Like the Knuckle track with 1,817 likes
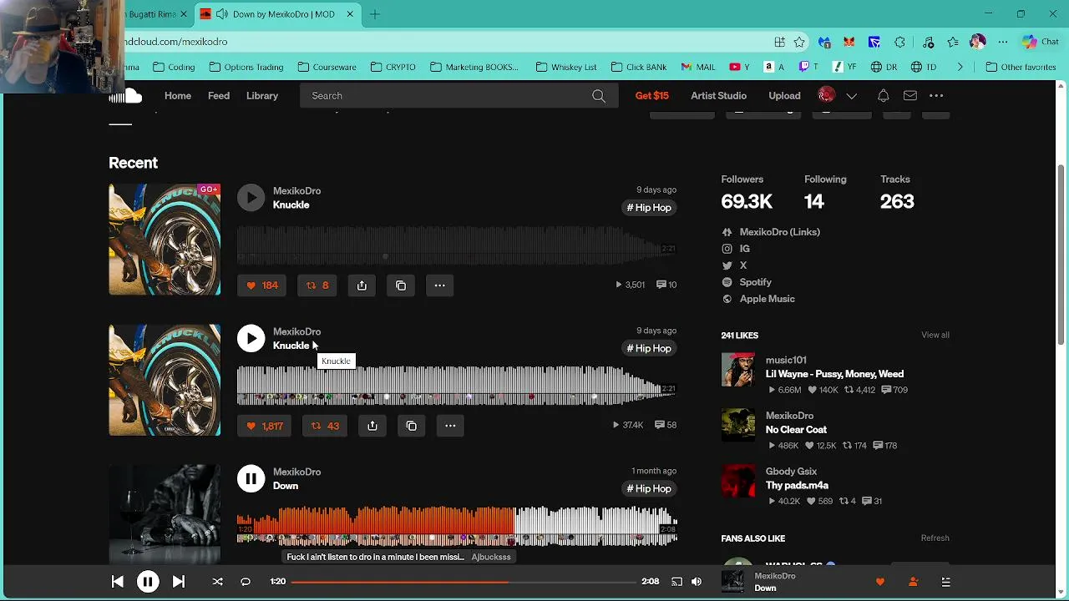The image size is (1069, 601). [264, 426]
